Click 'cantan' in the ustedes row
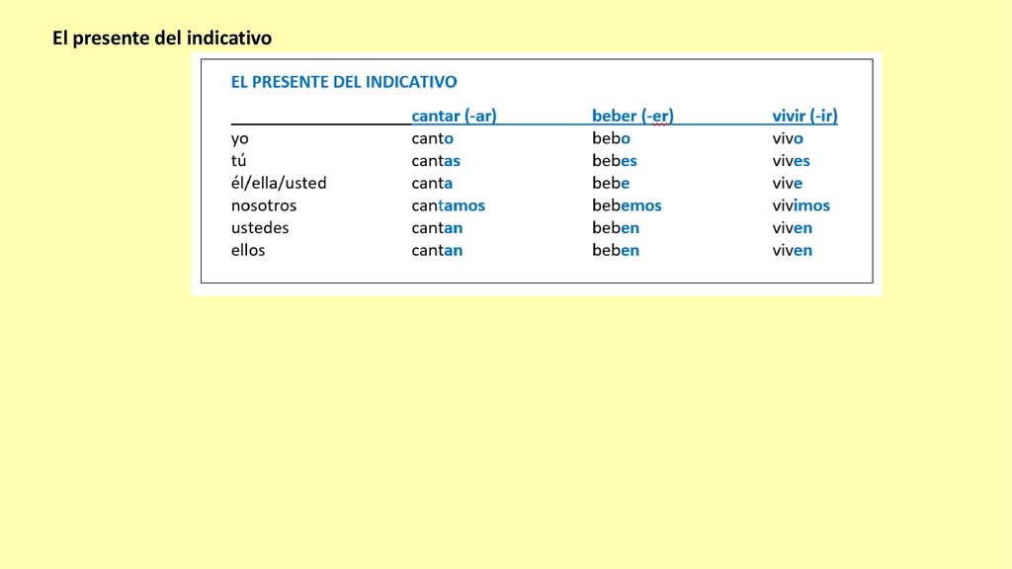The width and height of the screenshot is (1012, 569). (437, 228)
